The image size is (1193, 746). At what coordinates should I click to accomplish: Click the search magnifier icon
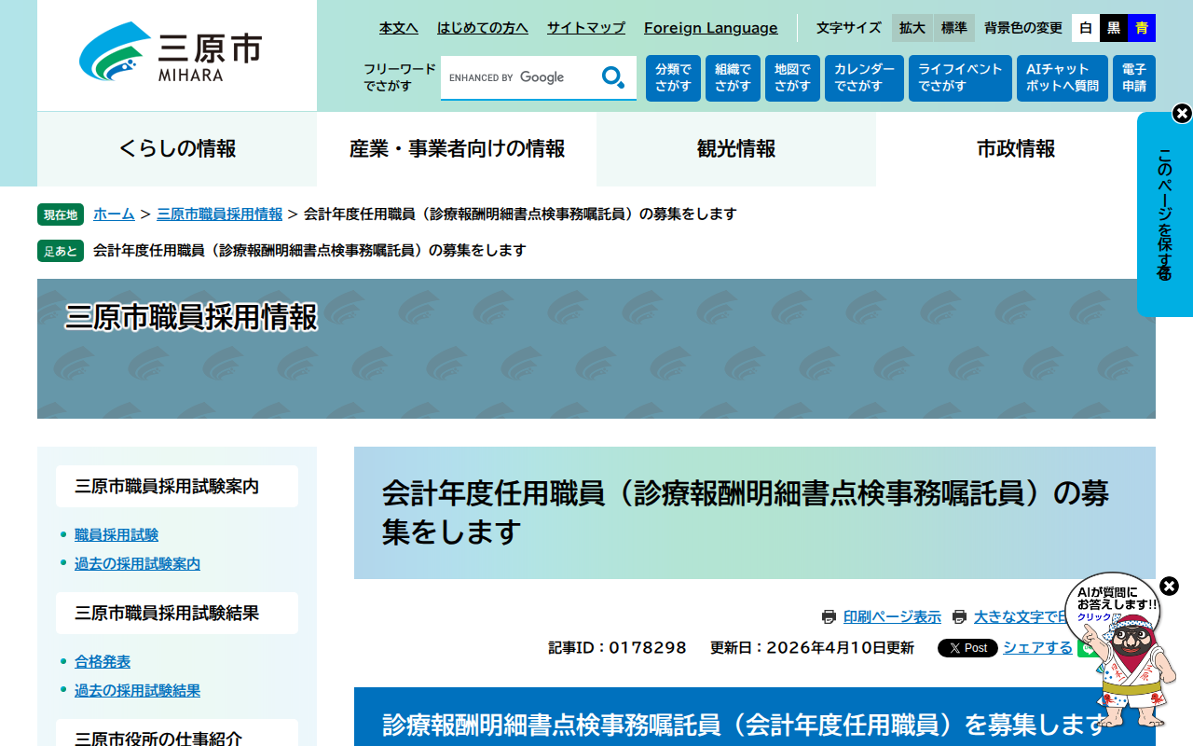pyautogui.click(x=613, y=77)
